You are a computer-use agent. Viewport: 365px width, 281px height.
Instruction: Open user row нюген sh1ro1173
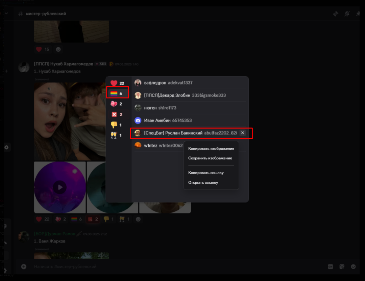[190, 108]
